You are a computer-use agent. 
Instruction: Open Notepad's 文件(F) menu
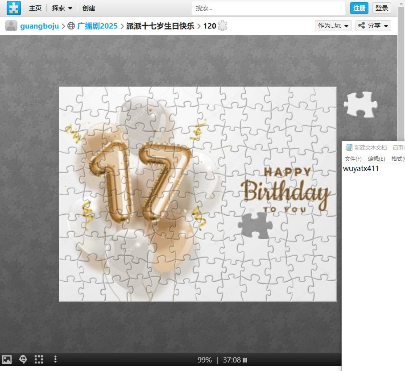coord(353,159)
